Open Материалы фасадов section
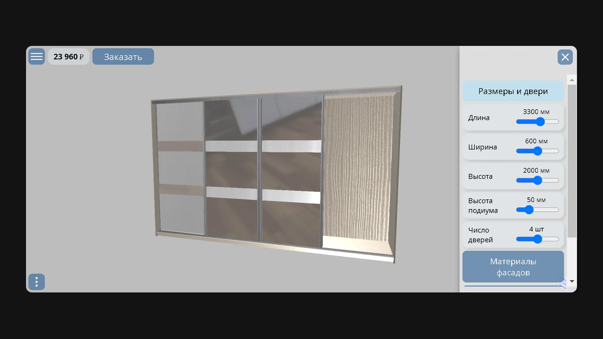 [x=513, y=267]
